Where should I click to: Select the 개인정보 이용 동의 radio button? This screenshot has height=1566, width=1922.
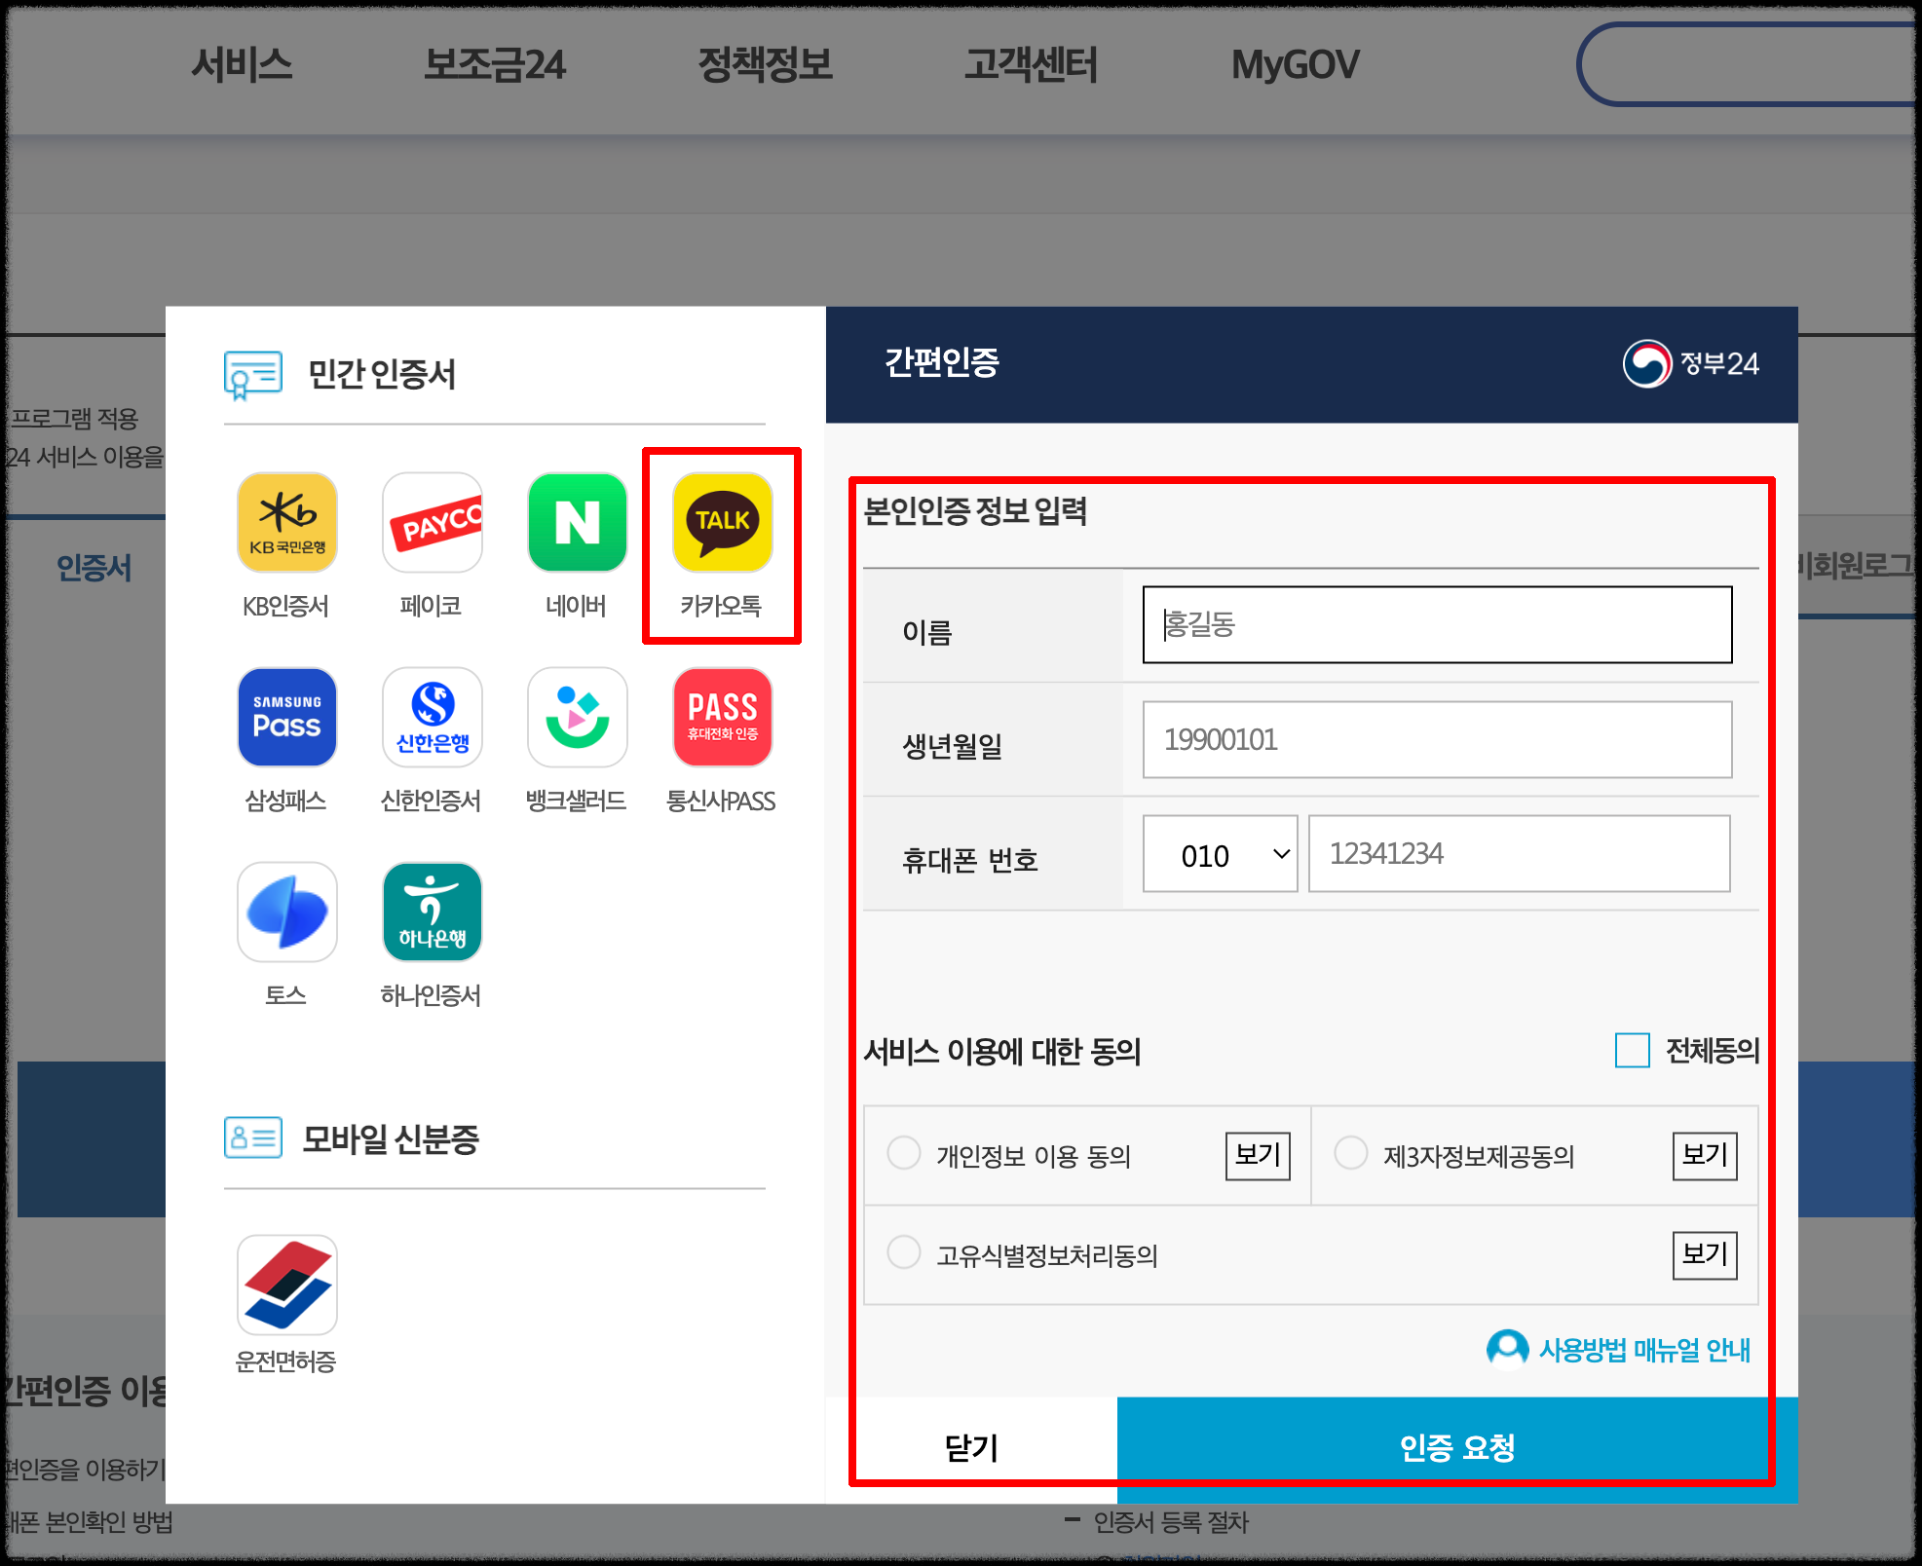(x=904, y=1153)
